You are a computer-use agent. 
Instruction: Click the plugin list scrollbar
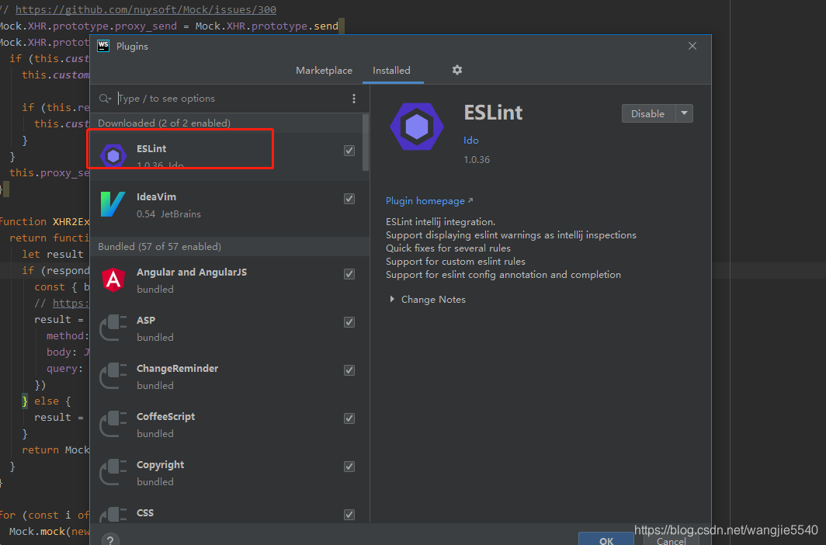366,143
